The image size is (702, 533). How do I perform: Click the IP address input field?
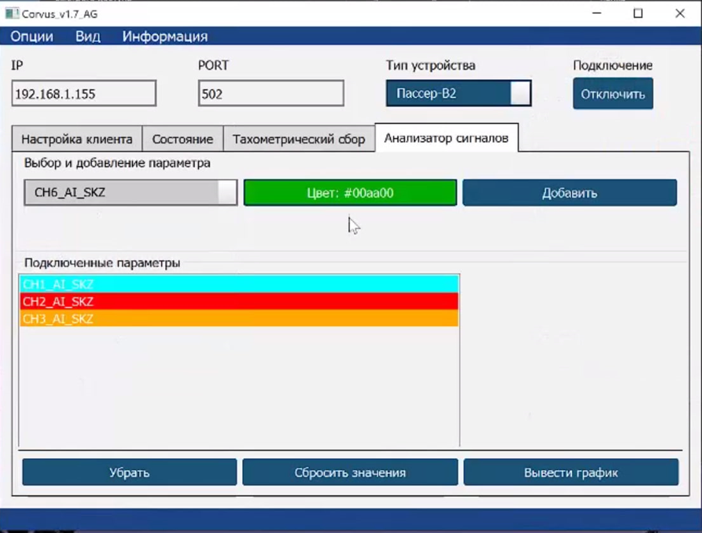83,94
